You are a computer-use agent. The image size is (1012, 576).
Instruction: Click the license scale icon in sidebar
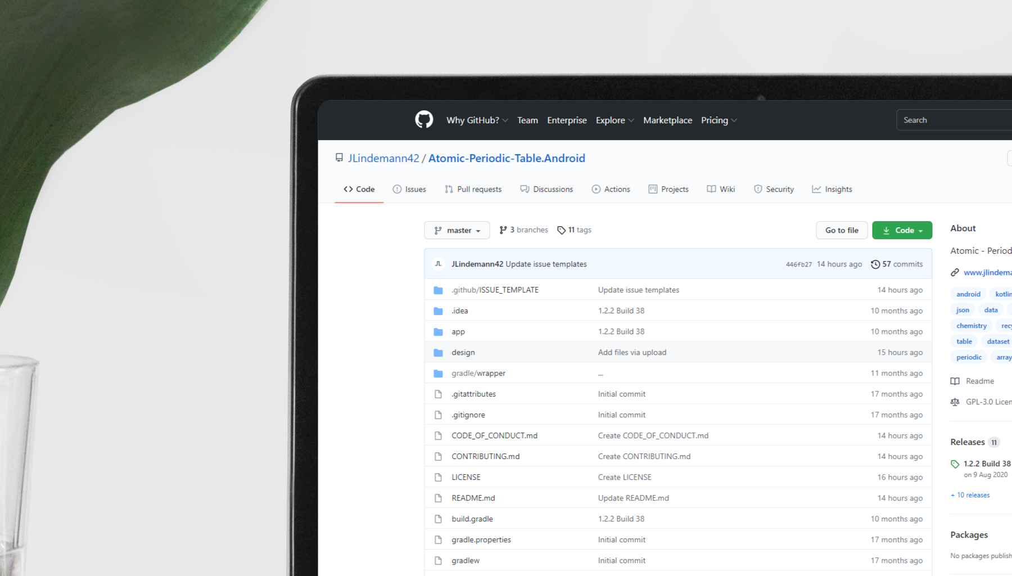955,402
